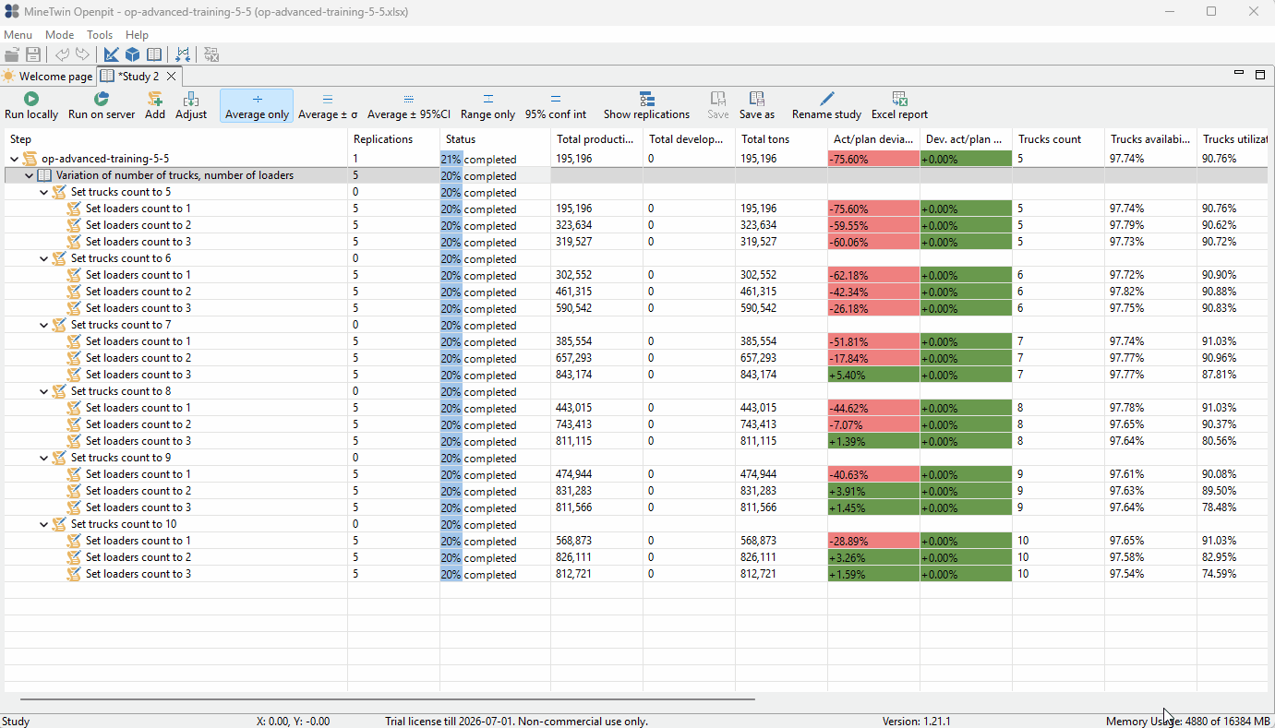Screen dimensions: 1275x728
Task: Click the save floppy disk icon
Action: click(33, 55)
